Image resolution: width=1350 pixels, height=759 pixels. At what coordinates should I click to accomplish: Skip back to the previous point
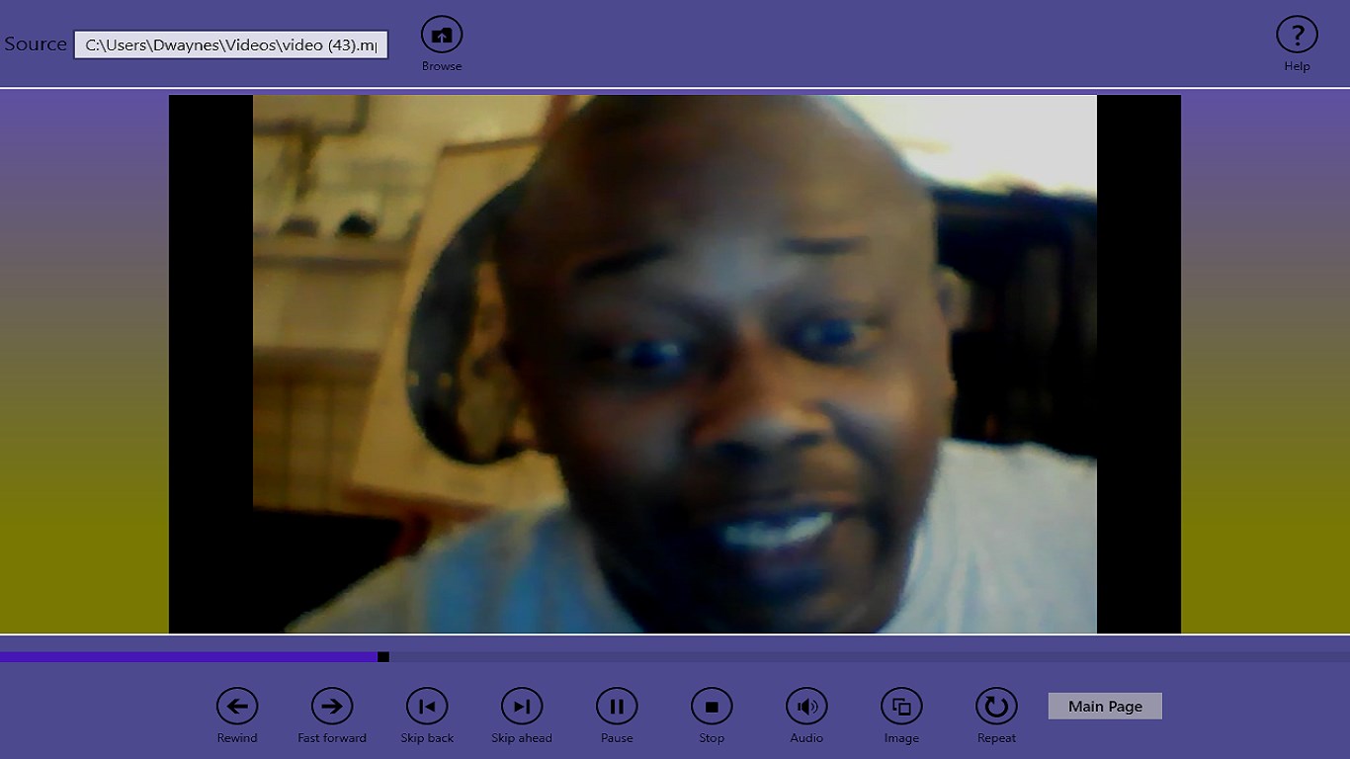tap(426, 706)
